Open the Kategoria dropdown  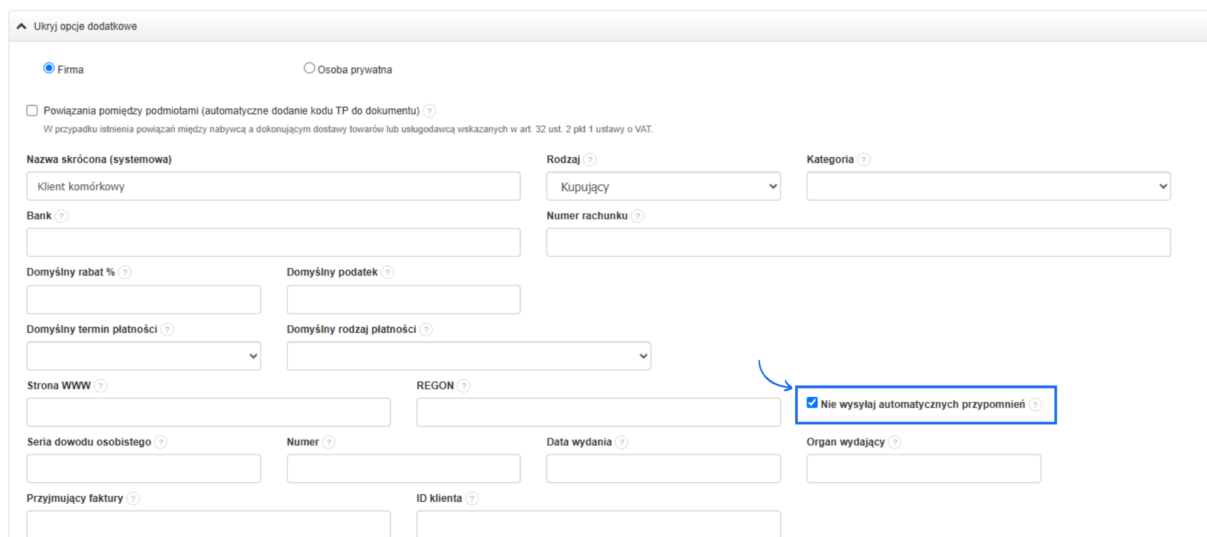(988, 187)
